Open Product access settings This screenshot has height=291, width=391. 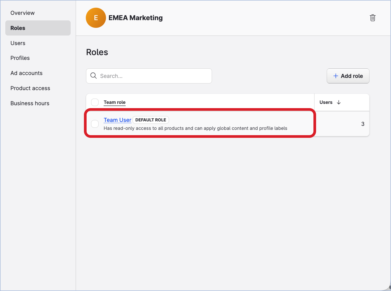tap(30, 88)
